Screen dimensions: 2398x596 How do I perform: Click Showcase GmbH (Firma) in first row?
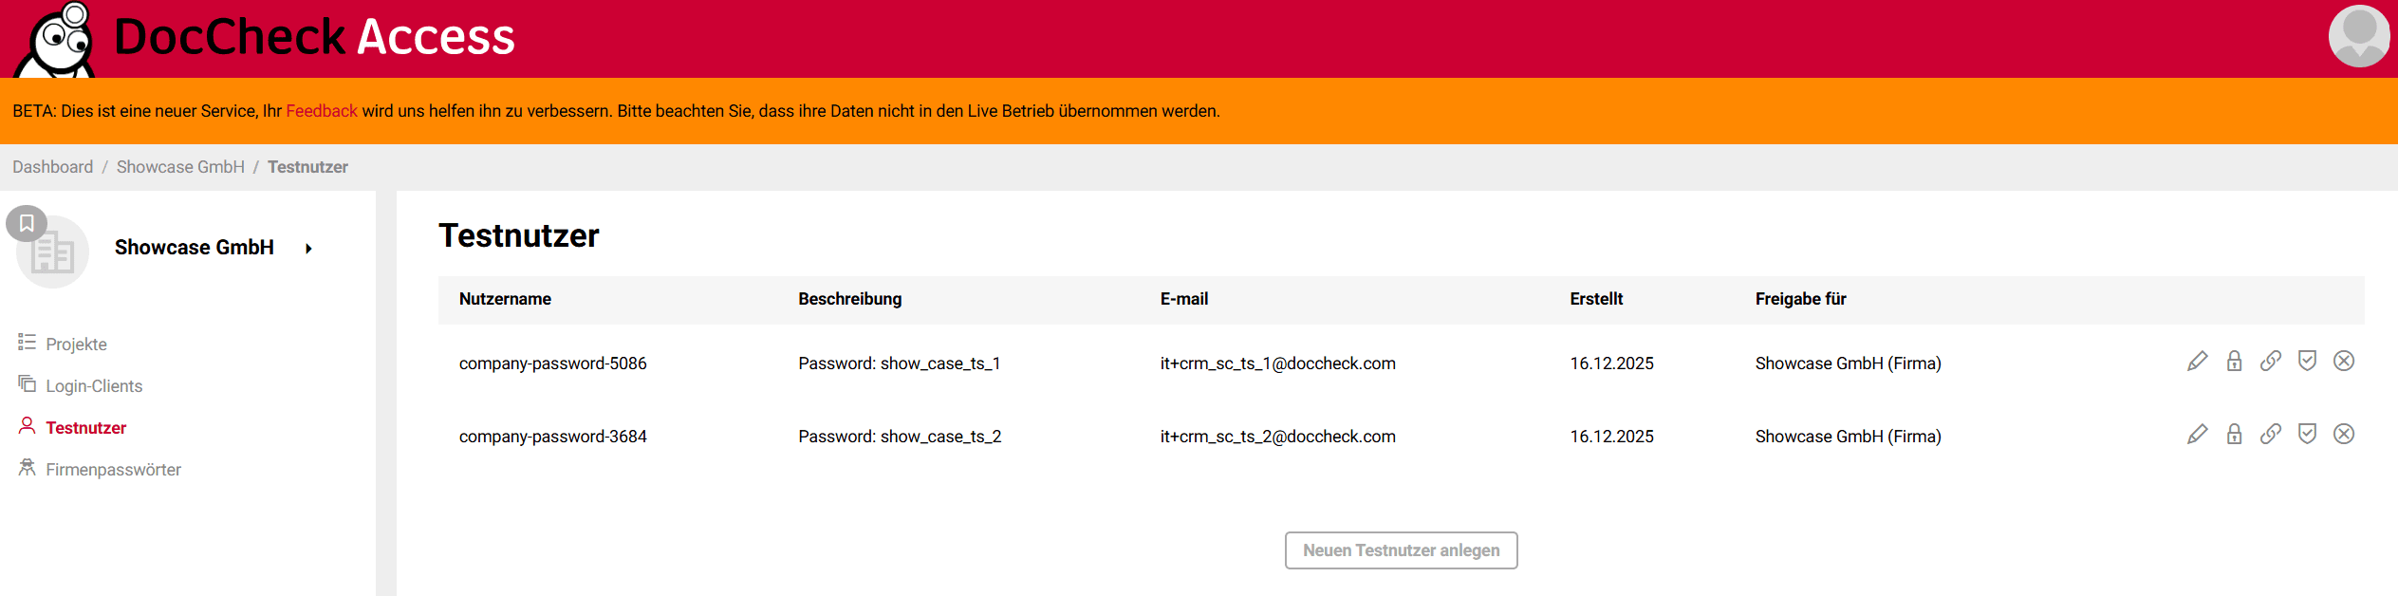pos(1848,363)
